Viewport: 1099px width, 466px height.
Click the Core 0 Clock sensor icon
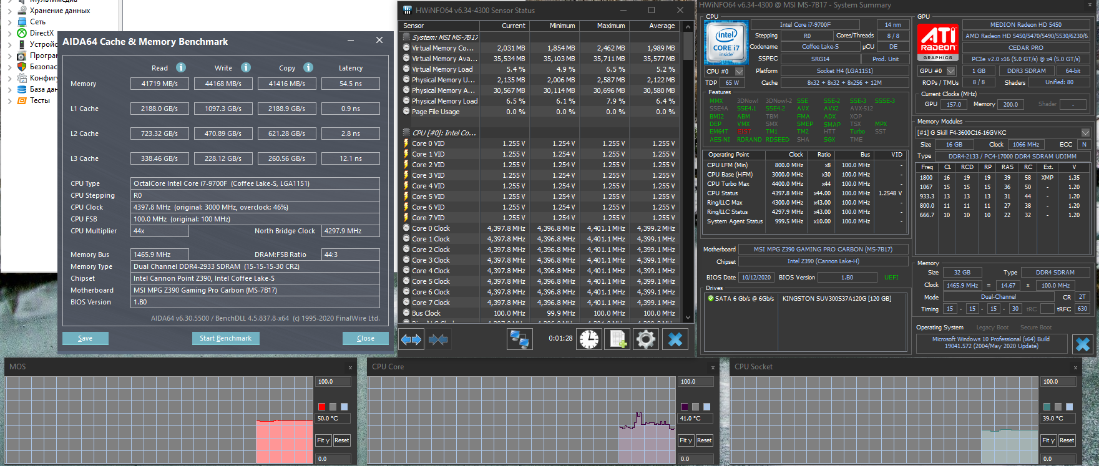[x=406, y=228]
